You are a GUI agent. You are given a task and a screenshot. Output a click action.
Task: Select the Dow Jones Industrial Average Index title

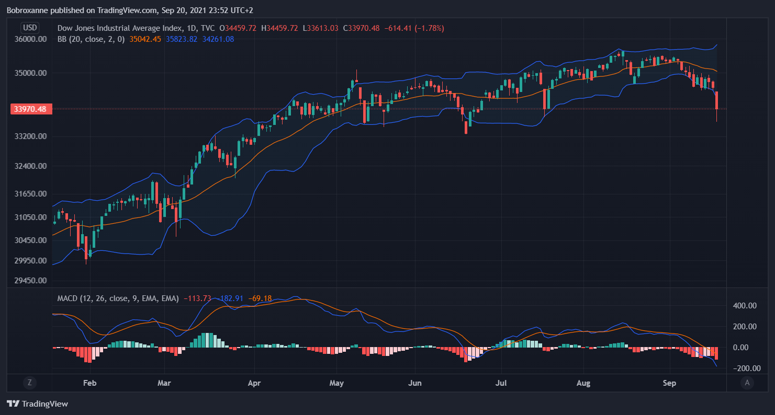[x=120, y=28]
